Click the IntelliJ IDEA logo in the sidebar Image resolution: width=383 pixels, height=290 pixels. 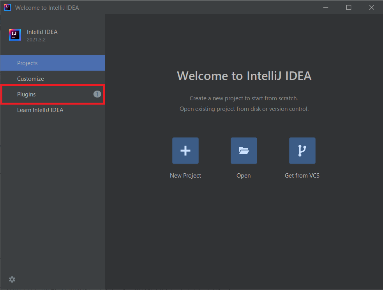tap(15, 35)
